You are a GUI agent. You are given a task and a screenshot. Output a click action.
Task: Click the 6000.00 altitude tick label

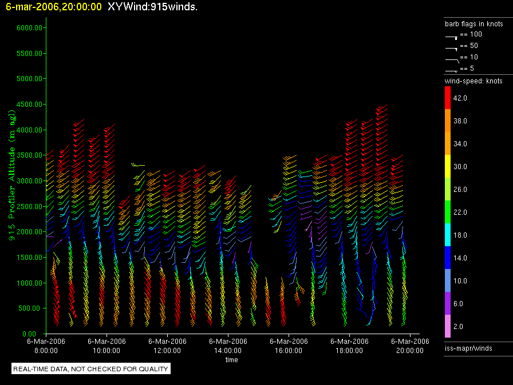coord(29,28)
